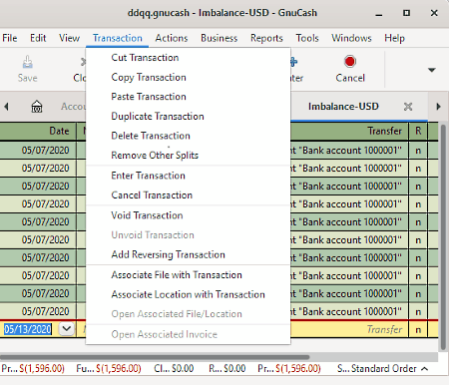Click the horizontal register scrollbar

click(155, 357)
